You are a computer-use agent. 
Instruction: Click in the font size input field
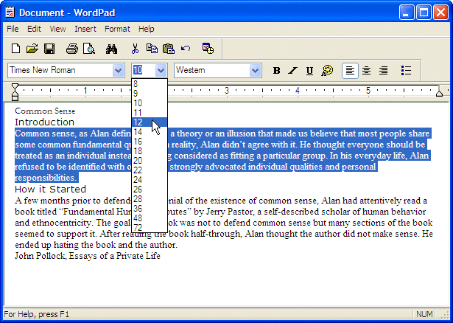144,70
